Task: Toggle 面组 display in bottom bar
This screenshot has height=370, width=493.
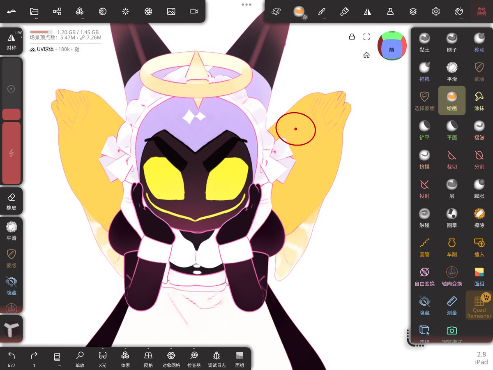Action: 240,359
